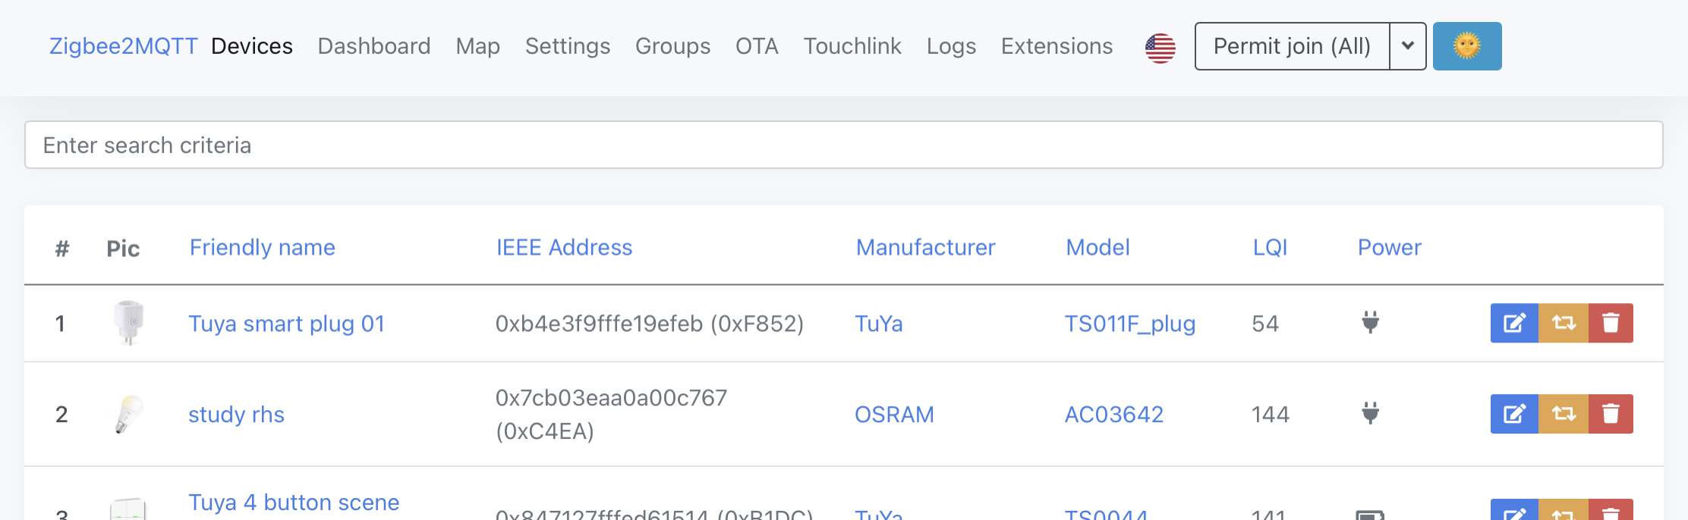
Task: Expand the Permit join dropdown arrow
Action: (x=1408, y=46)
